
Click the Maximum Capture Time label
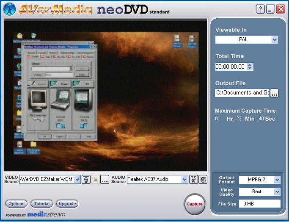tap(245, 111)
